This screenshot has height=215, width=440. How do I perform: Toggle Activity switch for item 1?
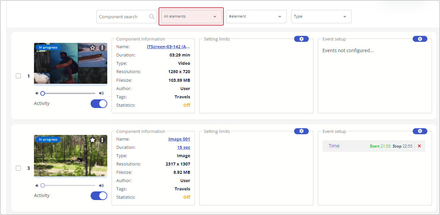pos(99,104)
